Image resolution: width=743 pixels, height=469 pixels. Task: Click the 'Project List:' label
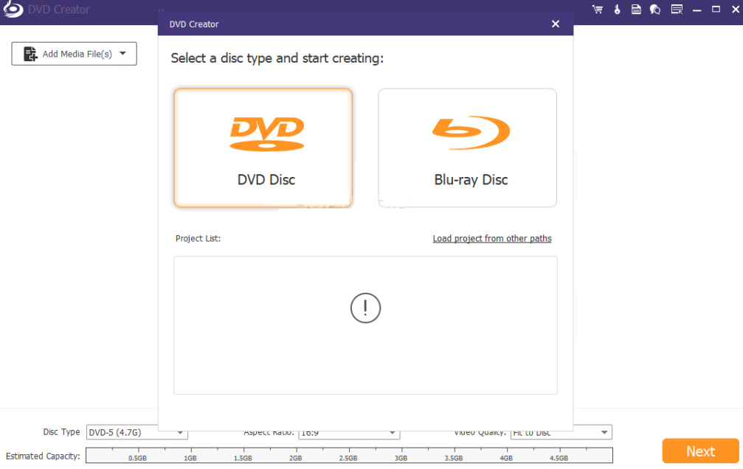(x=198, y=238)
